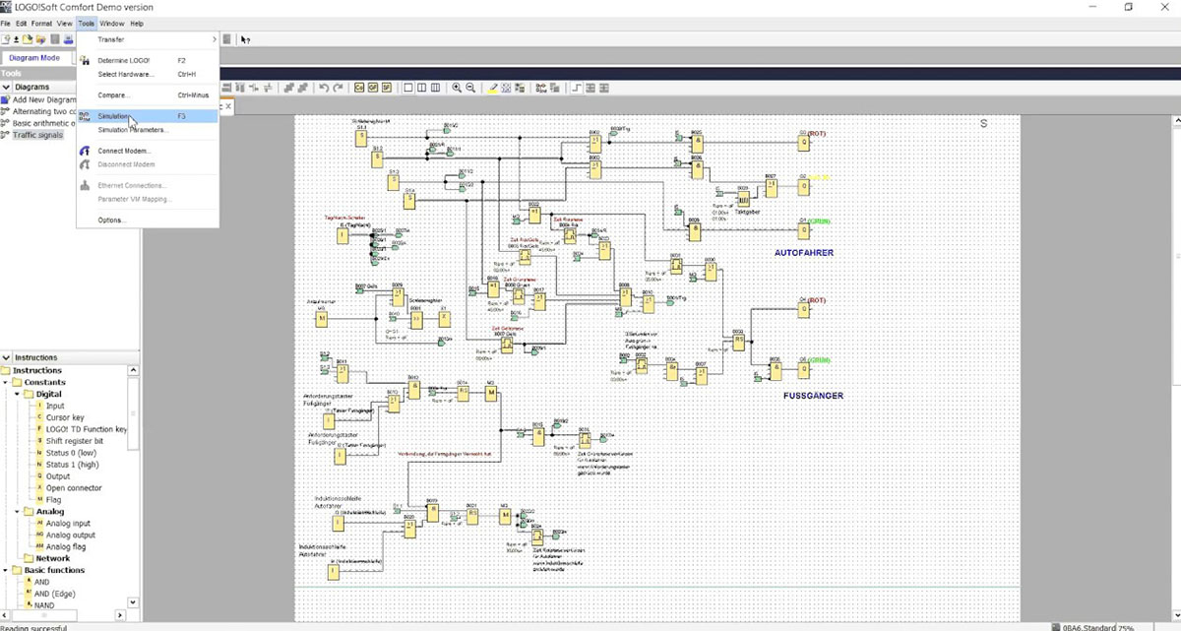Select the Cursor key instruction

tap(65, 417)
